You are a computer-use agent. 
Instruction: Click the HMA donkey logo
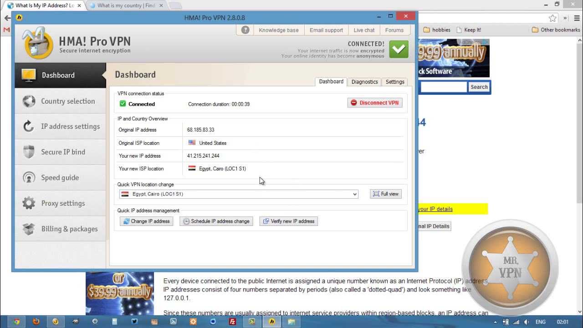tap(39, 43)
